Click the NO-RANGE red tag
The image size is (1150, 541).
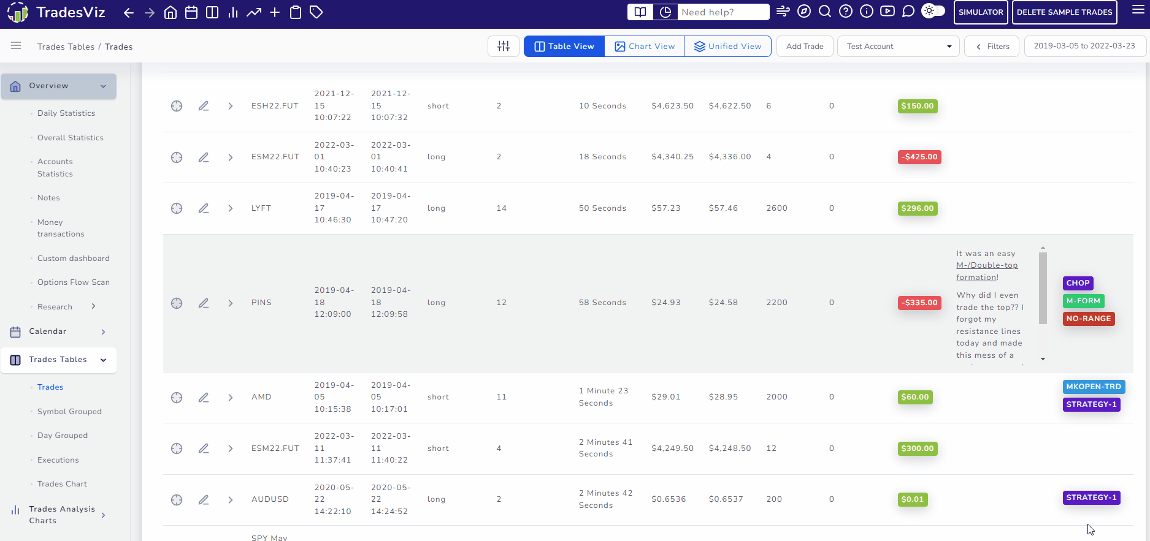(x=1088, y=319)
